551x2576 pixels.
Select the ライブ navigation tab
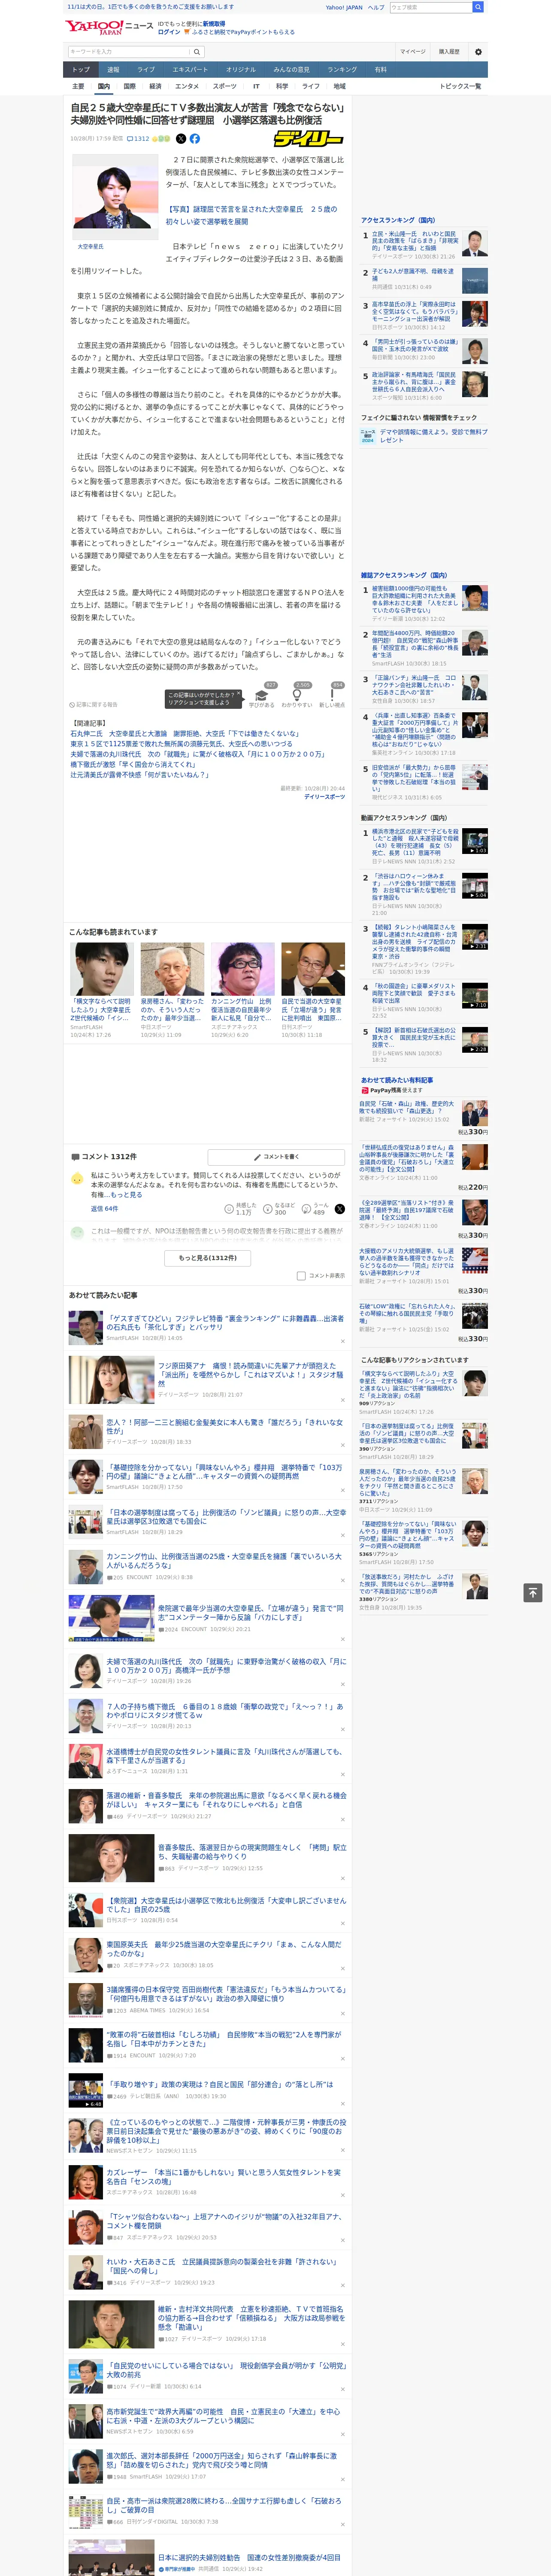(146, 70)
